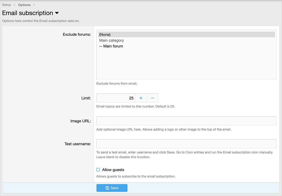Click the Test username input box
The image size is (282, 196).
[x=186, y=144]
